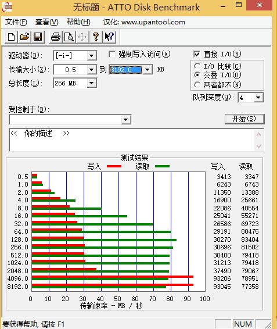
Task: Select the I/O 比较 radio option
Action: pyautogui.click(x=197, y=66)
